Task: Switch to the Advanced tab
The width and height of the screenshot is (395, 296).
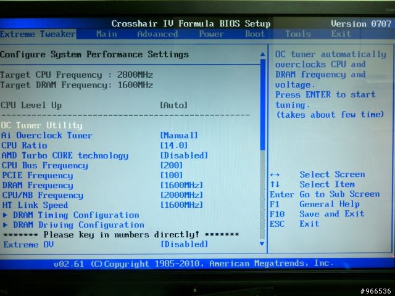Action: [157, 34]
